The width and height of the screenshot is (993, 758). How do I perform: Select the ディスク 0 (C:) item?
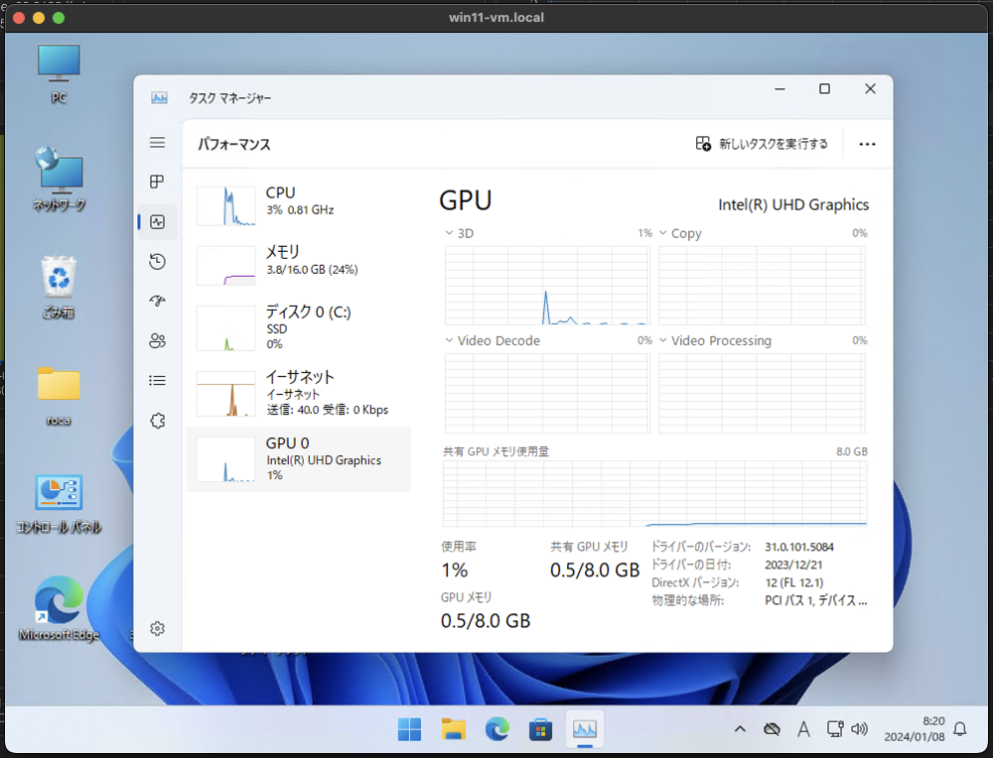pos(299,327)
